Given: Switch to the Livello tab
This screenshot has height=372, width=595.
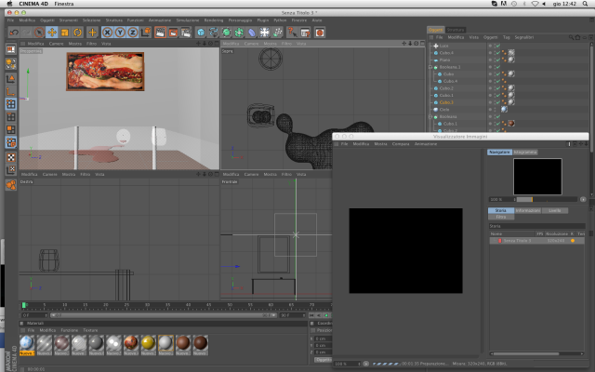Looking at the screenshot, I should coord(555,210).
